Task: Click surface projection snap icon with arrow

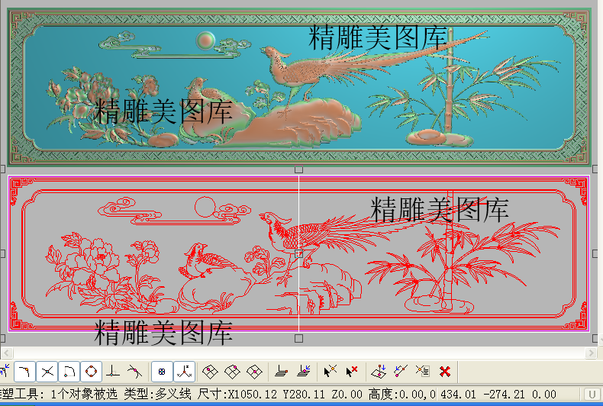Action: 379,372
